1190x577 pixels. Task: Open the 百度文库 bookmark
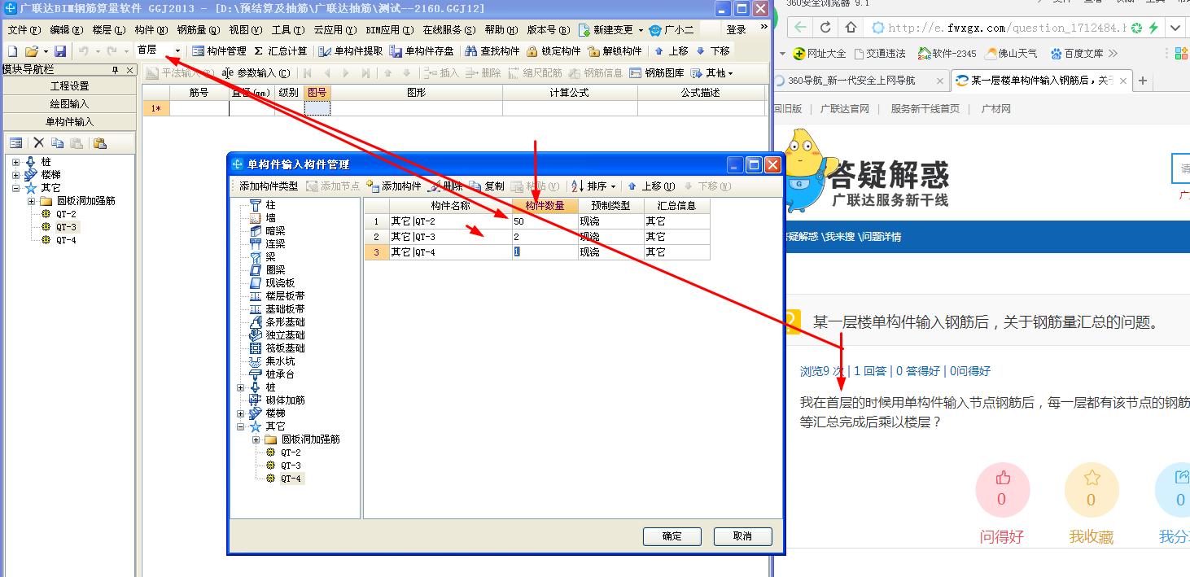[x=1077, y=54]
